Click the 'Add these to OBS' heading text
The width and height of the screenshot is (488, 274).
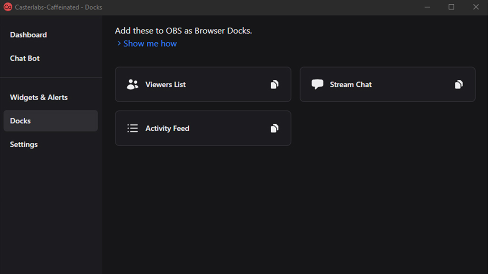[183, 31]
